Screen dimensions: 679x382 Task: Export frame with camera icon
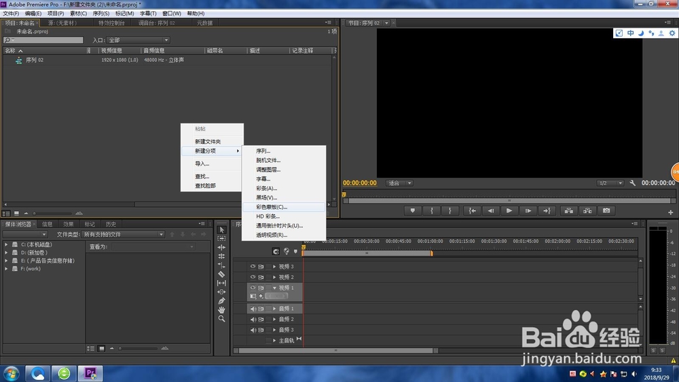click(x=606, y=211)
